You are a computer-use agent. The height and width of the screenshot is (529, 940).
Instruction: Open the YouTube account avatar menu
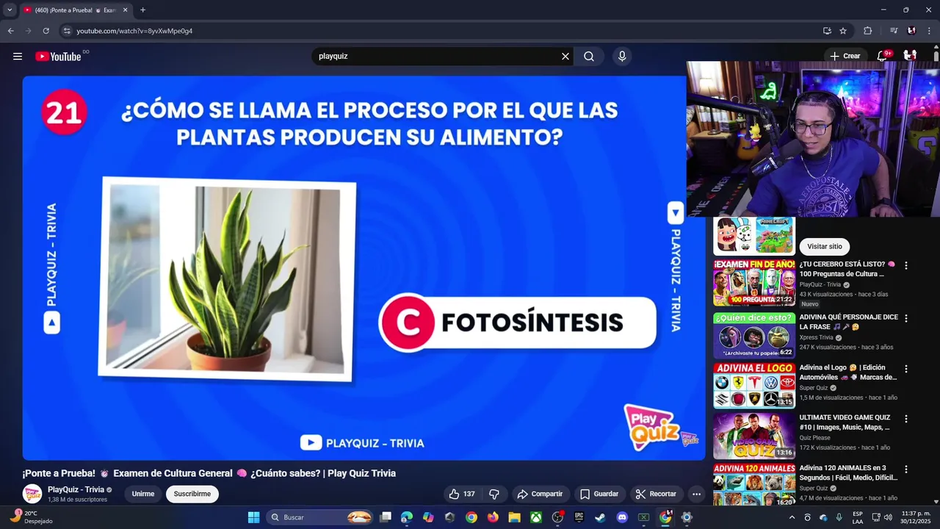pyautogui.click(x=910, y=56)
